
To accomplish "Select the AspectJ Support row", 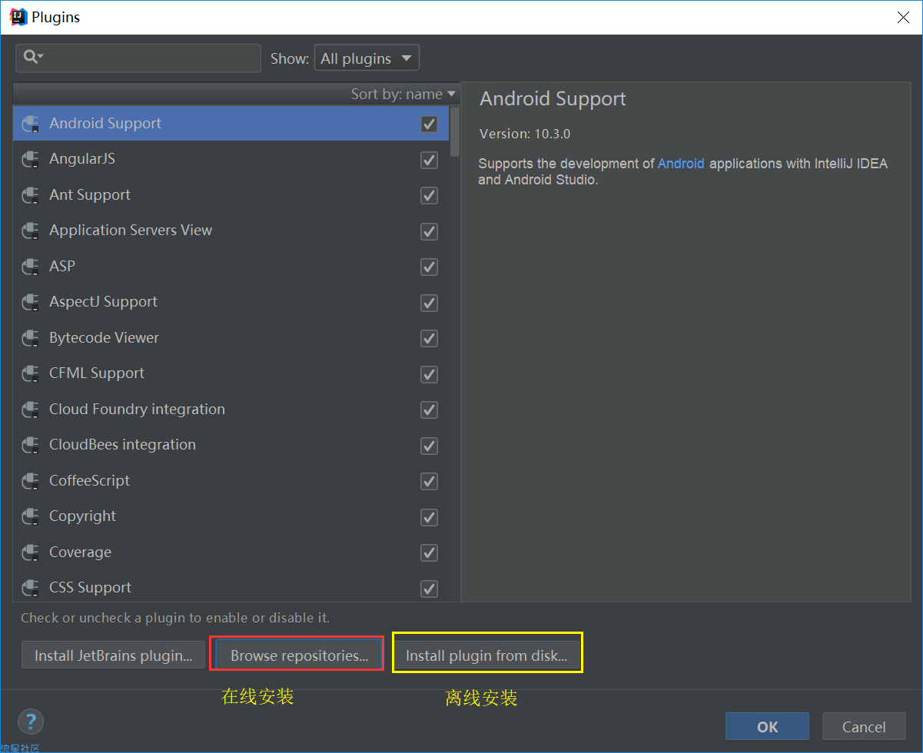I will click(231, 302).
